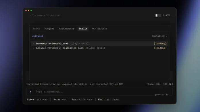
Task: Click the prompt chevron icon
Action: 30,92
